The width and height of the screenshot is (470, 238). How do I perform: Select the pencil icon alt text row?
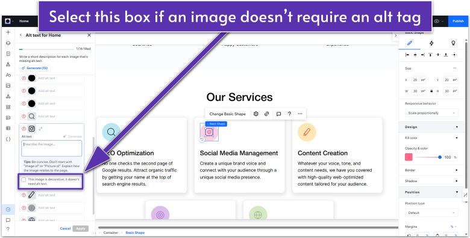52,195
